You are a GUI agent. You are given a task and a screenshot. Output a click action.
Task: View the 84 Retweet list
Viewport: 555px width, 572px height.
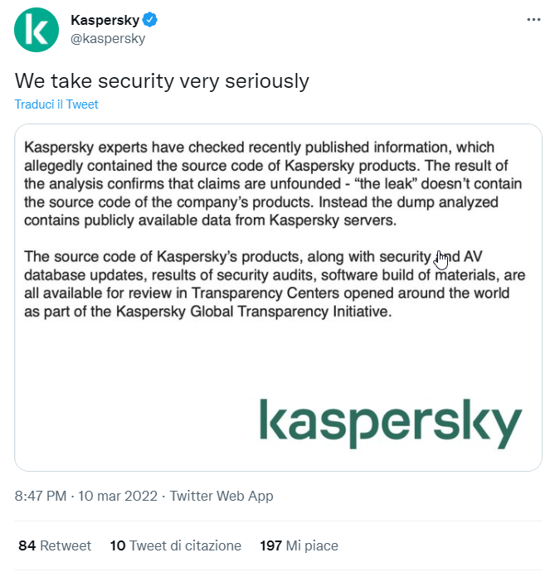click(x=55, y=545)
